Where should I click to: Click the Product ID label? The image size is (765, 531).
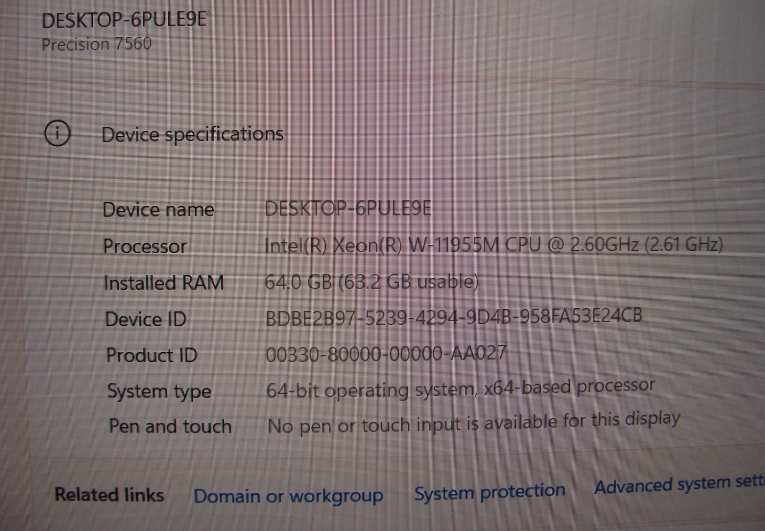(x=152, y=355)
